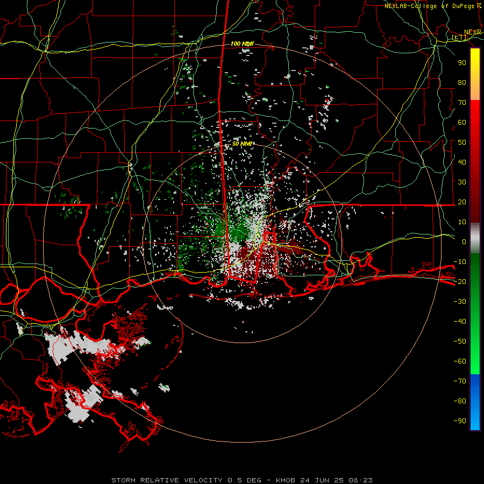Click the gray zero-velocity segment of color bar
The height and width of the screenshot is (484, 484).
(475, 238)
